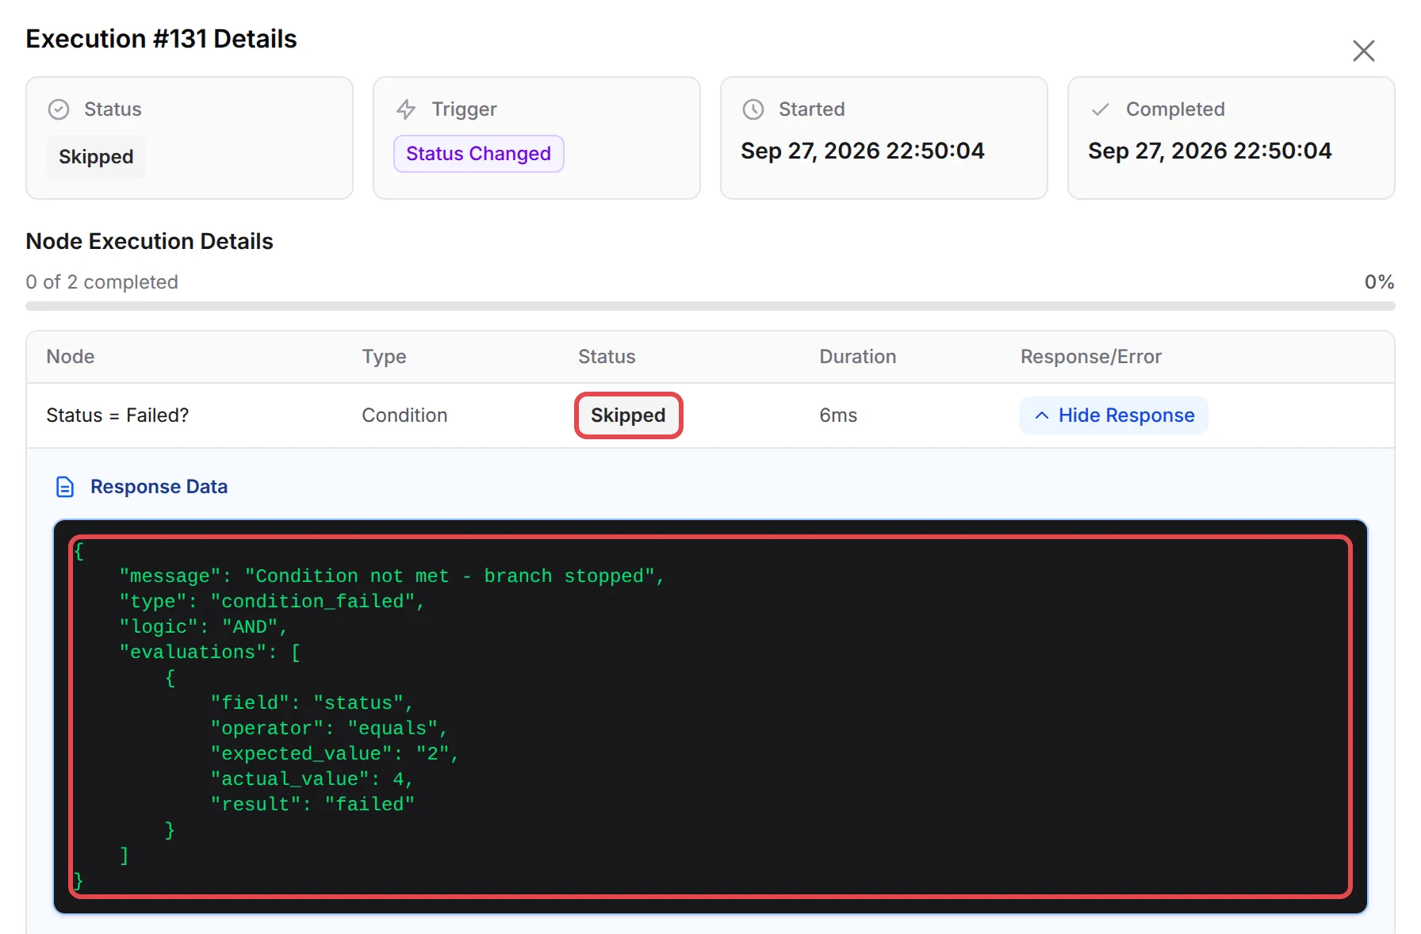Click the Node column header
Viewport: 1421px width, 934px height.
[71, 357]
